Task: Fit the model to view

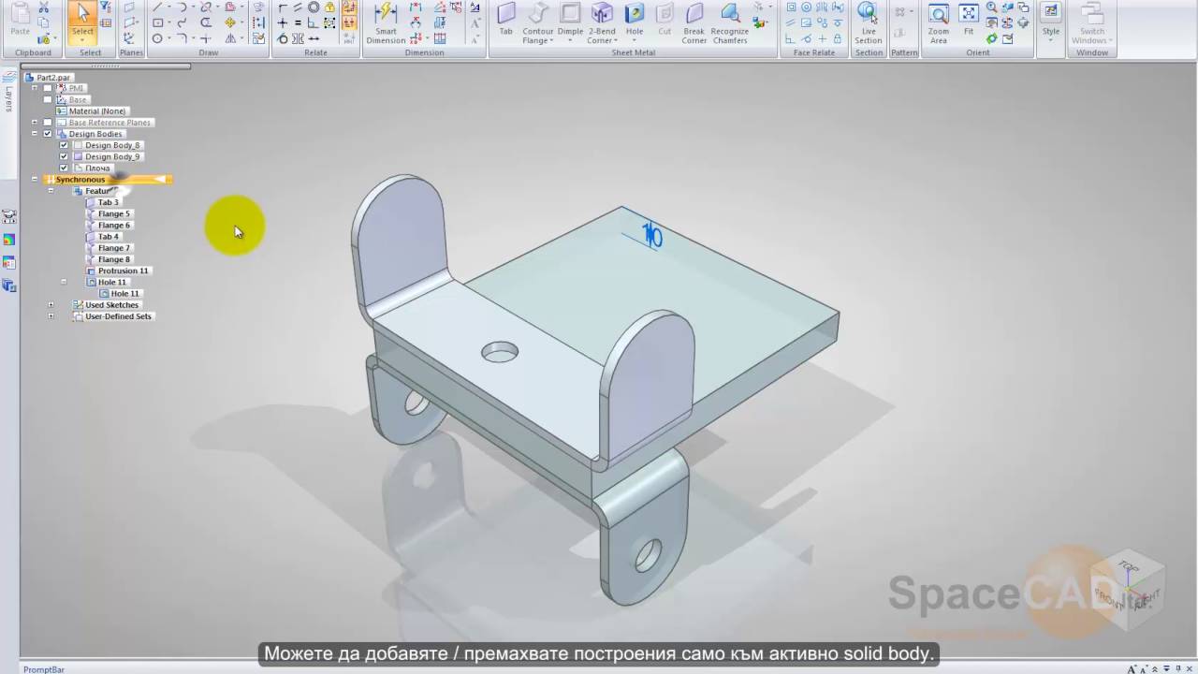Action: click(969, 20)
